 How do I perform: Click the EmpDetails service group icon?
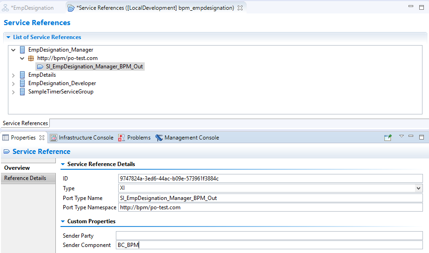coord(22,75)
